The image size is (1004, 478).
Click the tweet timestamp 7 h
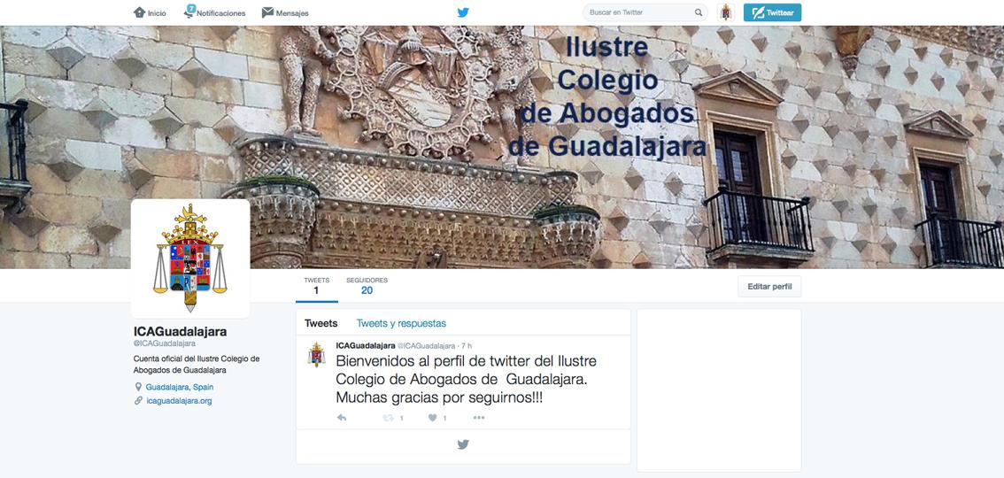[467, 346]
